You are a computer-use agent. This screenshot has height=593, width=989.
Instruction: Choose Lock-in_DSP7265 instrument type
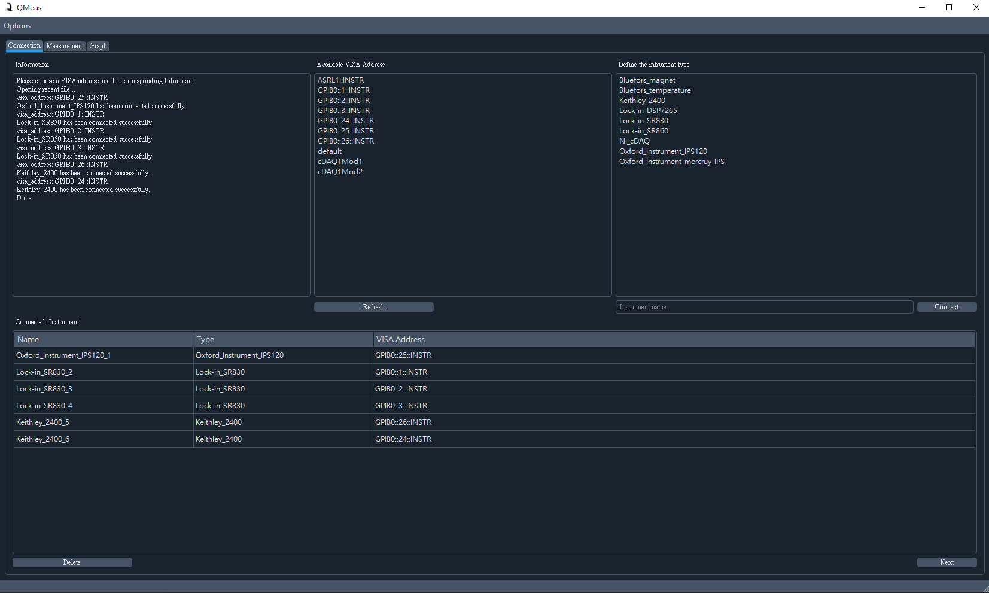tap(796, 111)
